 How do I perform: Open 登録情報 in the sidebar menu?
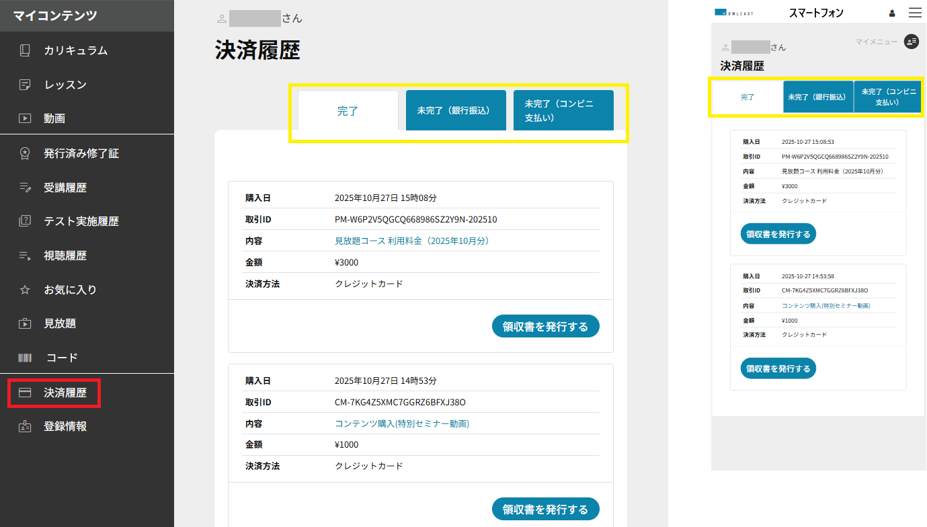[65, 426]
